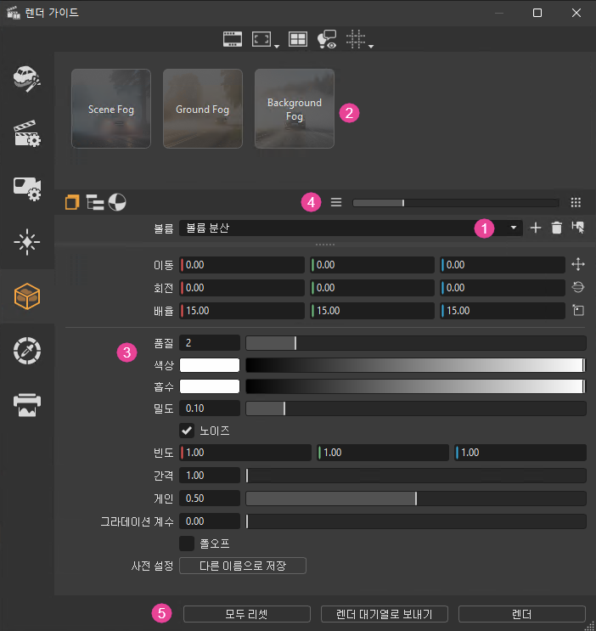Adjust the 밀도 slider
The width and height of the screenshot is (596, 631).
416,408
